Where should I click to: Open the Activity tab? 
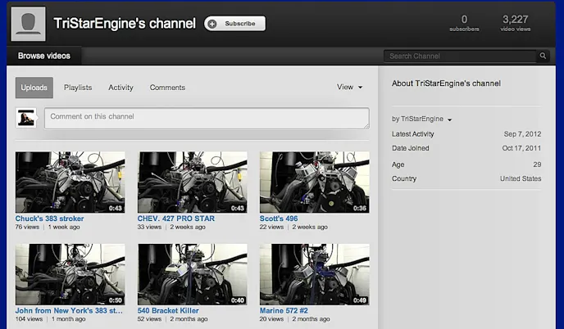point(121,88)
